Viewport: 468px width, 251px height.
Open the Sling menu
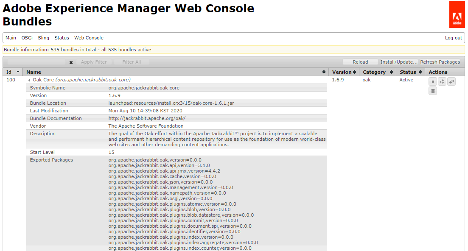(44, 38)
